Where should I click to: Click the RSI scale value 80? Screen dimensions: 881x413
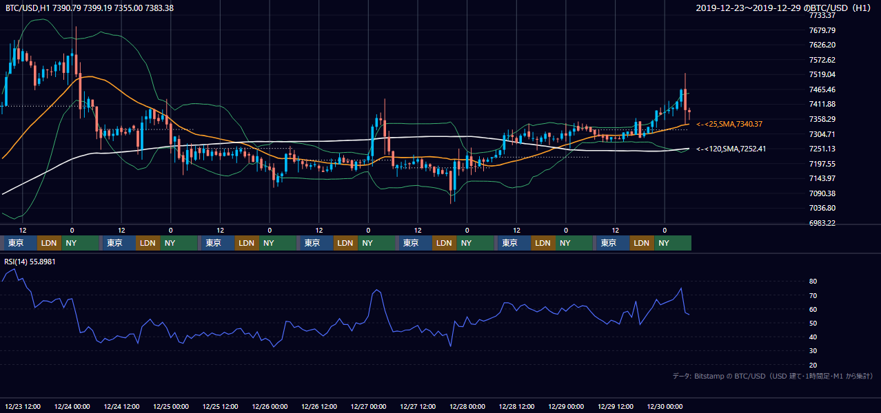[x=813, y=282]
